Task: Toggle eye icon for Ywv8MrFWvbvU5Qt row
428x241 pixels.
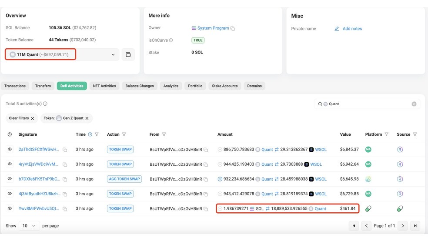Action: tap(10, 208)
